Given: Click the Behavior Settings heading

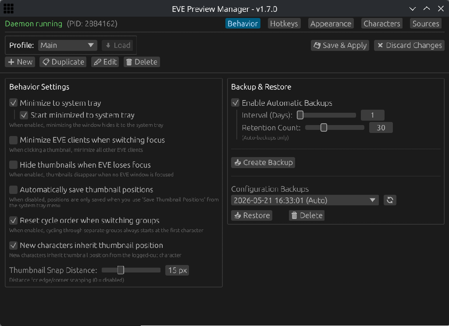Looking at the screenshot, I should (x=39, y=87).
